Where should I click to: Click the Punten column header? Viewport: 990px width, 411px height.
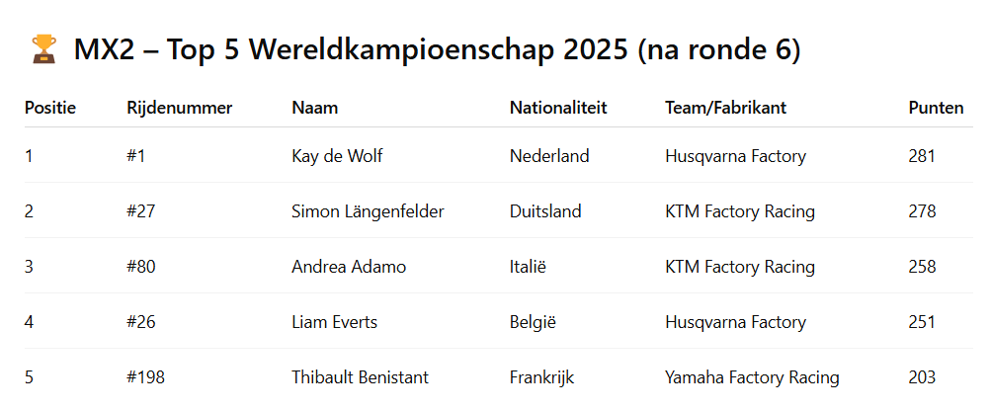pyautogui.click(x=936, y=108)
